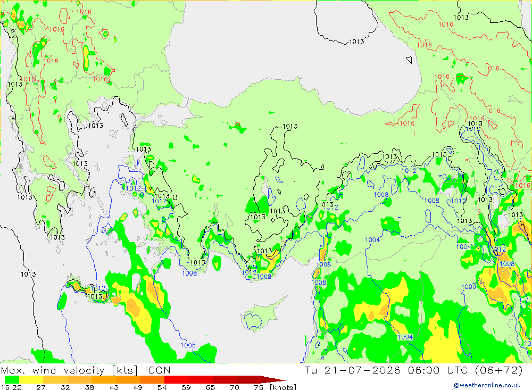
Task: Click the legend value '70'
Action: [x=235, y=387]
